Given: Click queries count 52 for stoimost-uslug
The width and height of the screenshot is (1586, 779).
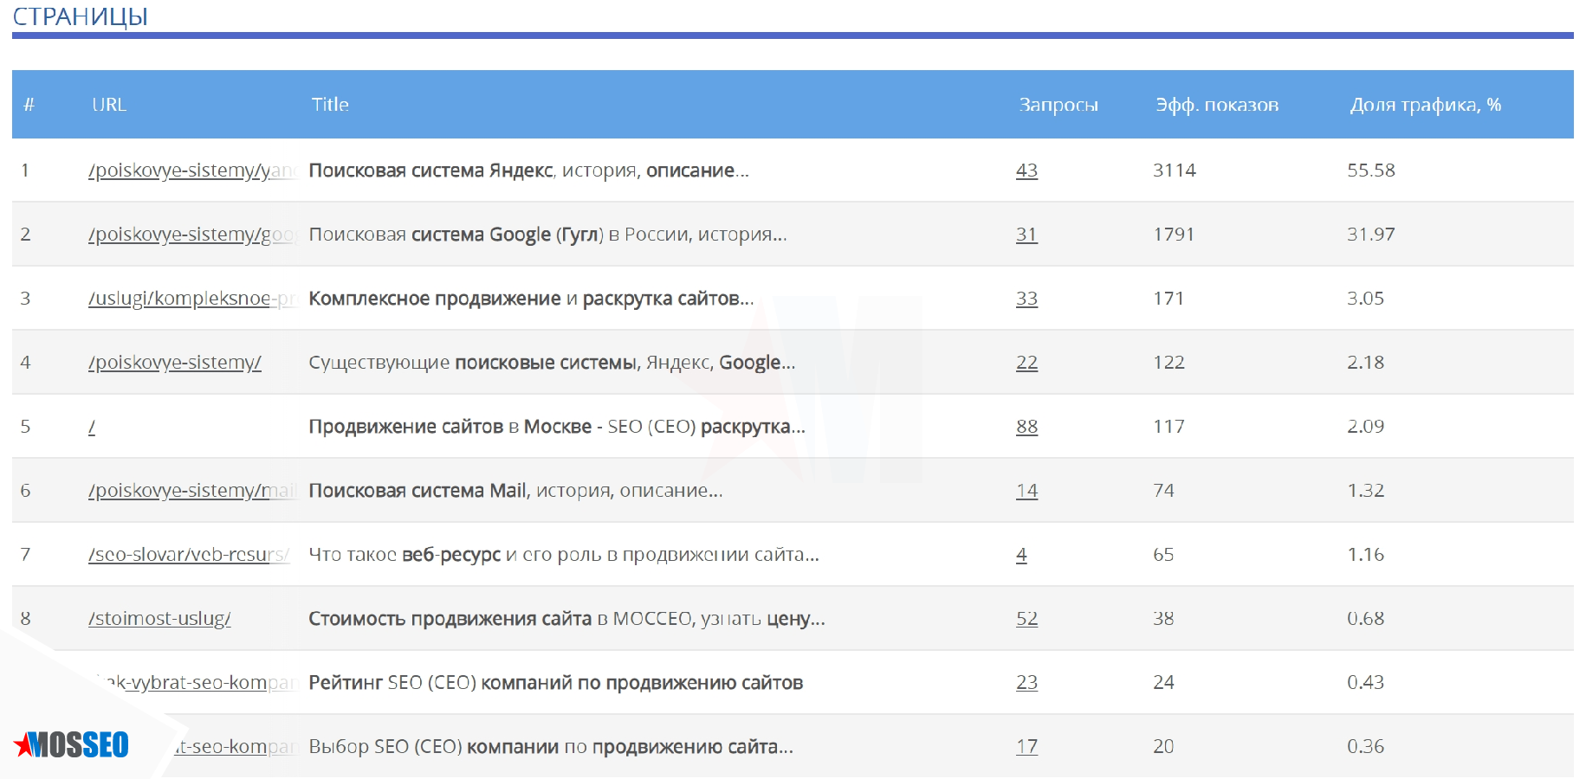Looking at the screenshot, I should coord(1026,619).
